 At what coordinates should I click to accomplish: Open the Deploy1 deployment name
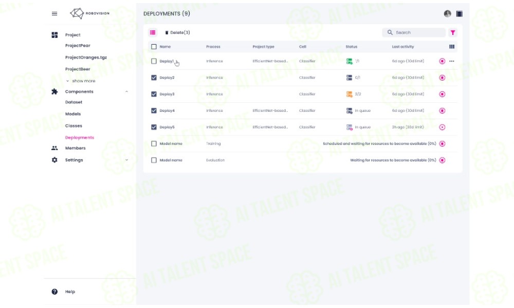(167, 61)
